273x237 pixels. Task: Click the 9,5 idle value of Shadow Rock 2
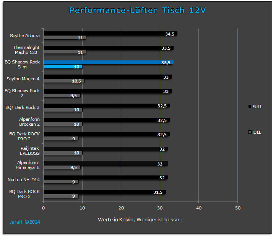point(73,96)
